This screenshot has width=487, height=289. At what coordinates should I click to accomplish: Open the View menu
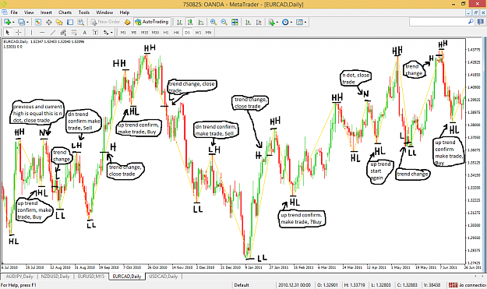(x=29, y=12)
